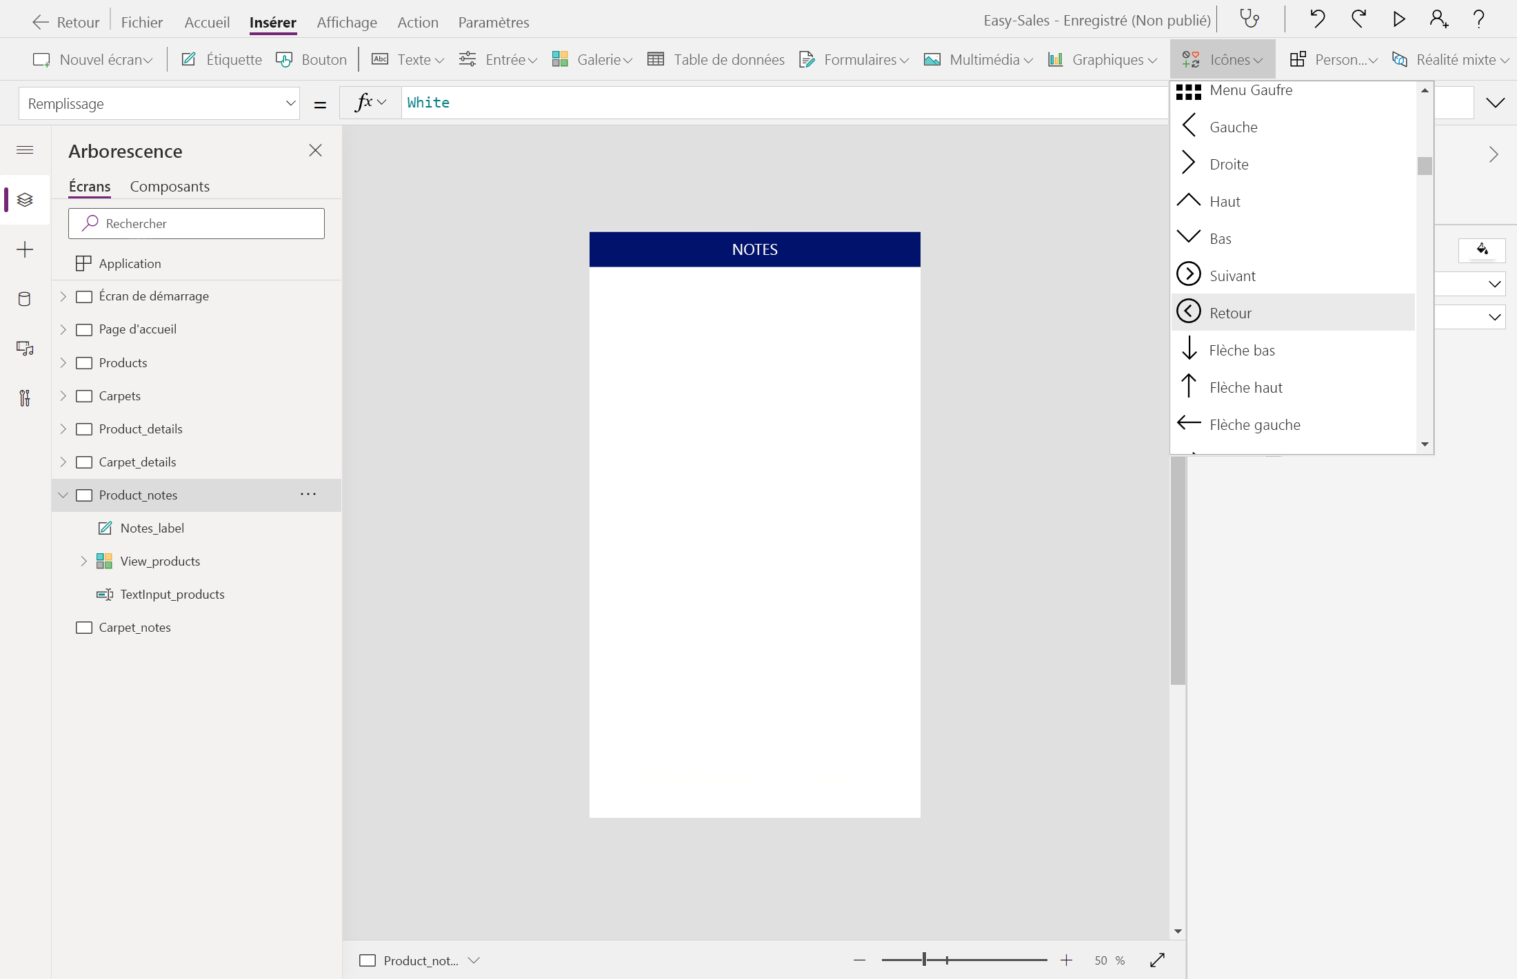Viewport: 1517px width, 979px height.
Task: Collapse the Product_notes screen node
Action: point(63,495)
